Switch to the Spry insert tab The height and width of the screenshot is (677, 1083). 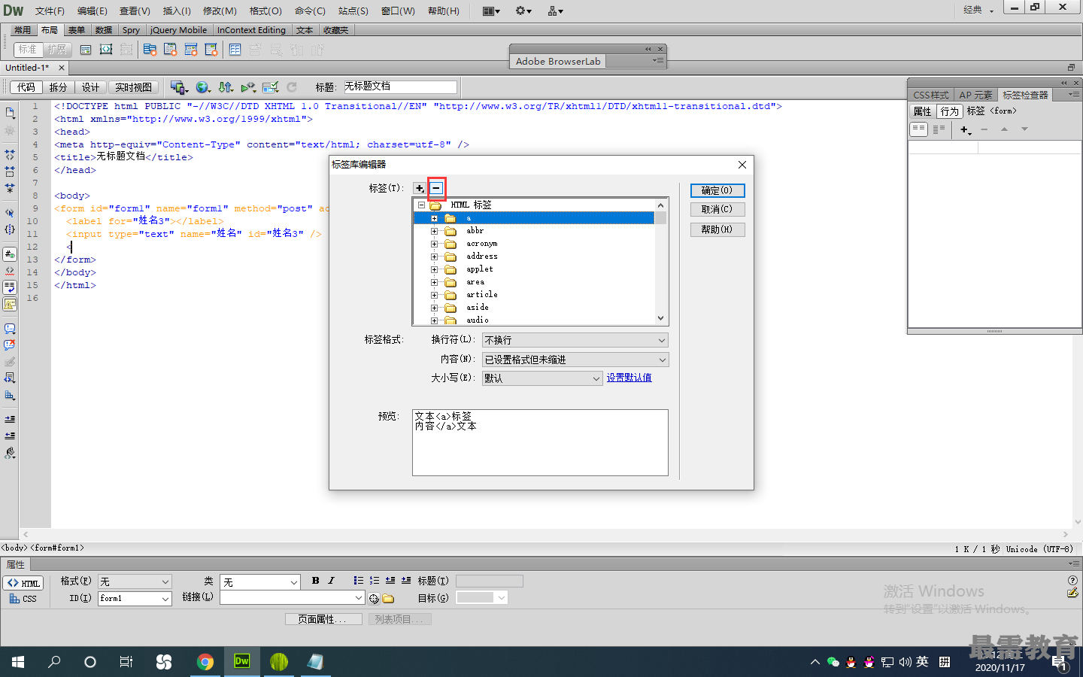click(x=131, y=30)
